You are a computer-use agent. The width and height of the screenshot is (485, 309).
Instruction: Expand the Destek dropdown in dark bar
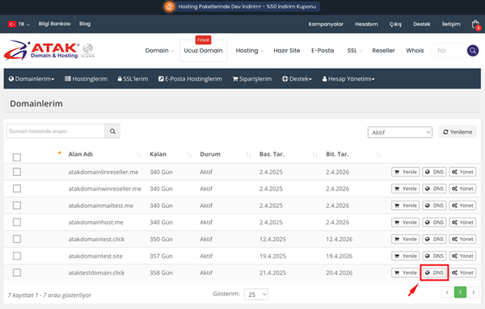[x=297, y=79]
